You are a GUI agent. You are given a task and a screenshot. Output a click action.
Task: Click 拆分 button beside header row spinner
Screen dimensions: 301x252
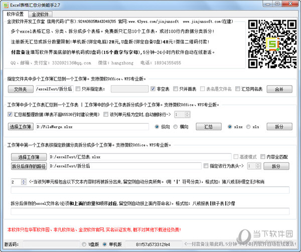pos(276,166)
